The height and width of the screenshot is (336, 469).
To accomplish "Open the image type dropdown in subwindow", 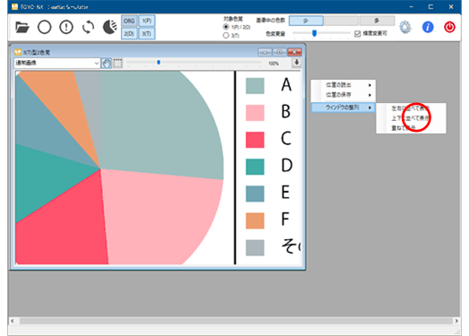I will pos(56,63).
